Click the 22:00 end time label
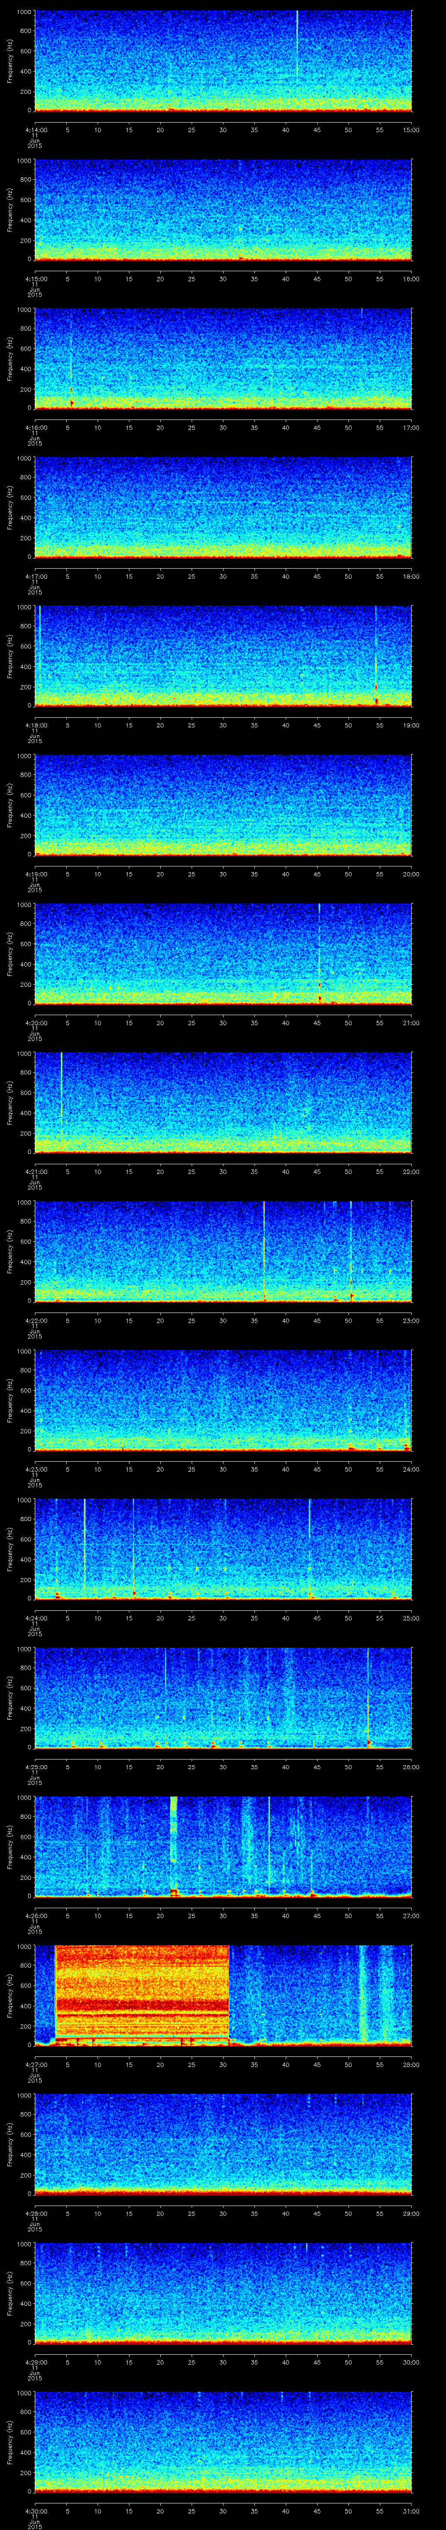The height and width of the screenshot is (2530, 446). (412, 1172)
